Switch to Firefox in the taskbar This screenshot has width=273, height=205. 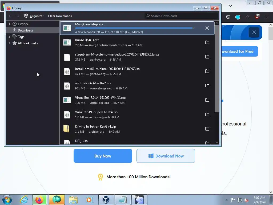click(40, 200)
